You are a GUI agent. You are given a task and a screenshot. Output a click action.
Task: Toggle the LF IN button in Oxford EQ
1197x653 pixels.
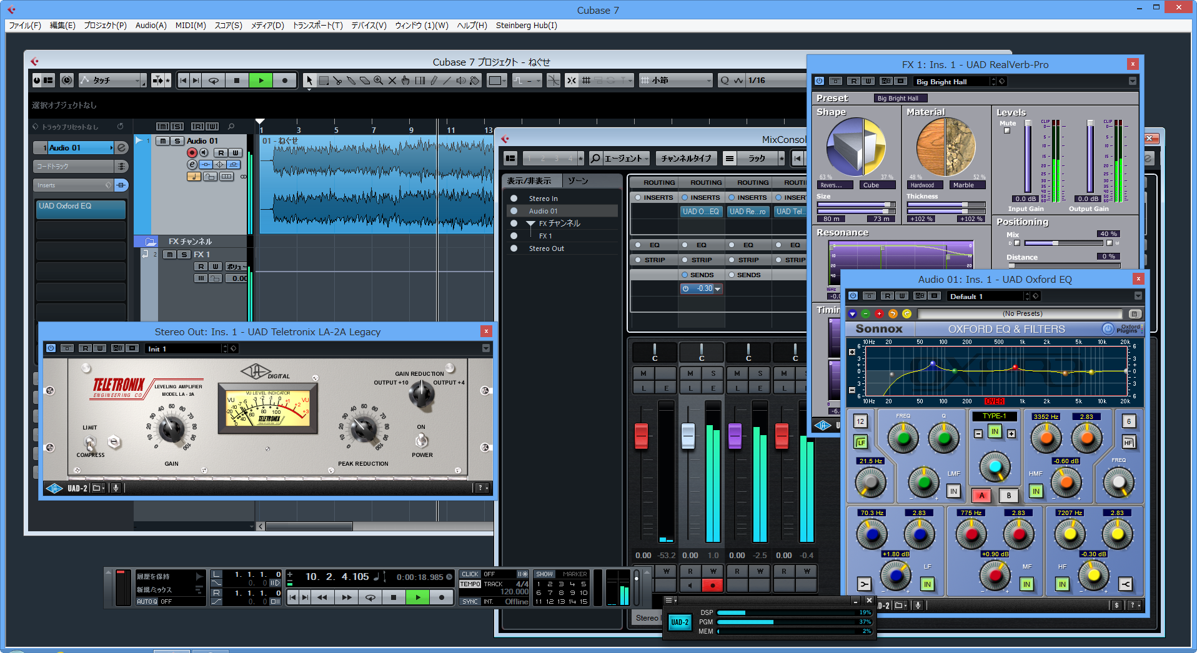point(927,584)
